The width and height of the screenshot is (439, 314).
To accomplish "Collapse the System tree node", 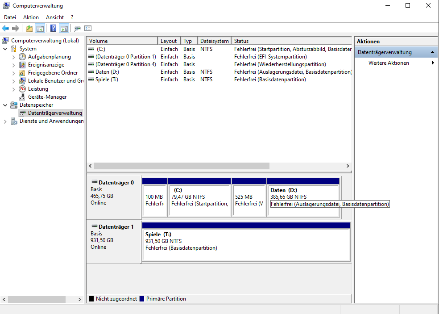I will (5, 49).
